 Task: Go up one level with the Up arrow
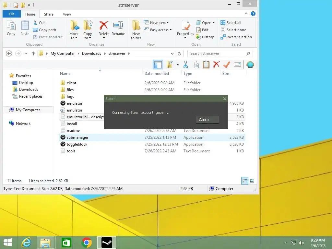[33, 53]
